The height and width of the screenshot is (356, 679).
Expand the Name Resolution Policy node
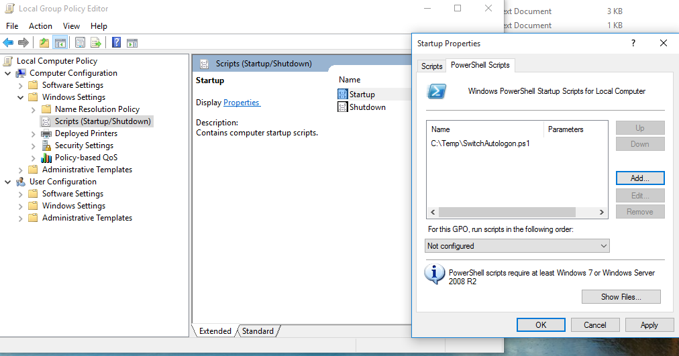coord(34,109)
